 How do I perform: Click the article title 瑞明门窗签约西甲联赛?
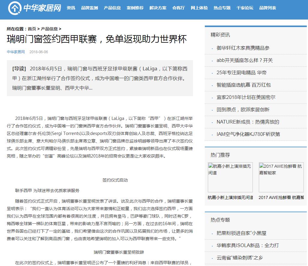[x=97, y=39]
